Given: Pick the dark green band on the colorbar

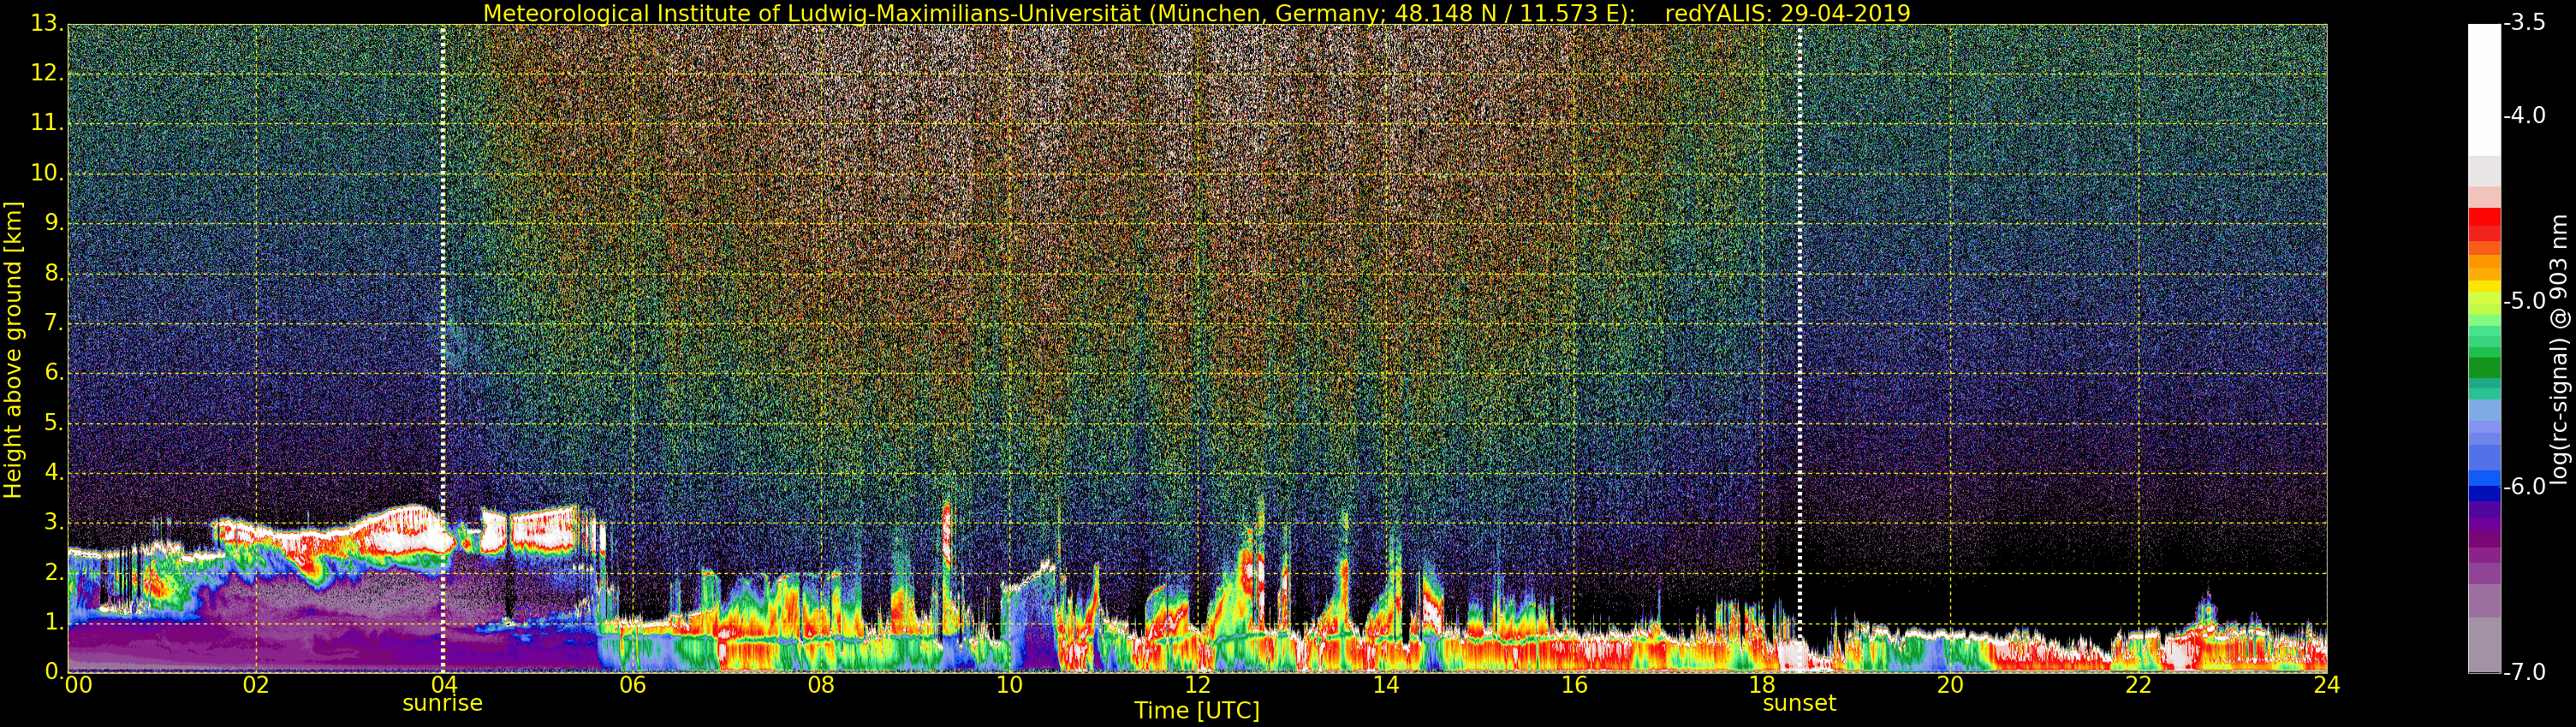Looking at the screenshot, I should point(2484,368).
